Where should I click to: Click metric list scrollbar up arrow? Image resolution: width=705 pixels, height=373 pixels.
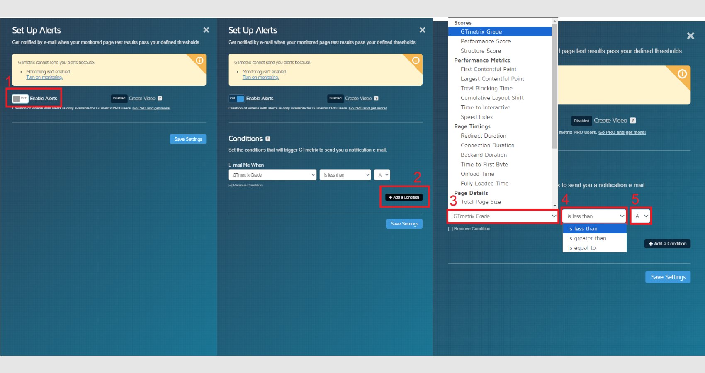click(554, 21)
